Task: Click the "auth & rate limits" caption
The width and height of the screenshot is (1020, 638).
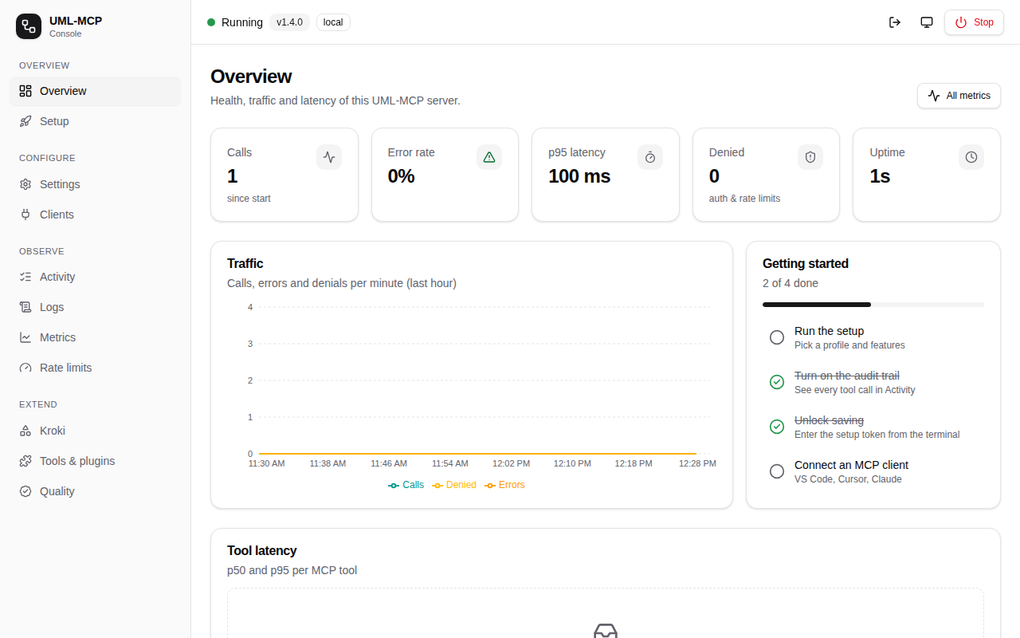Action: [744, 199]
